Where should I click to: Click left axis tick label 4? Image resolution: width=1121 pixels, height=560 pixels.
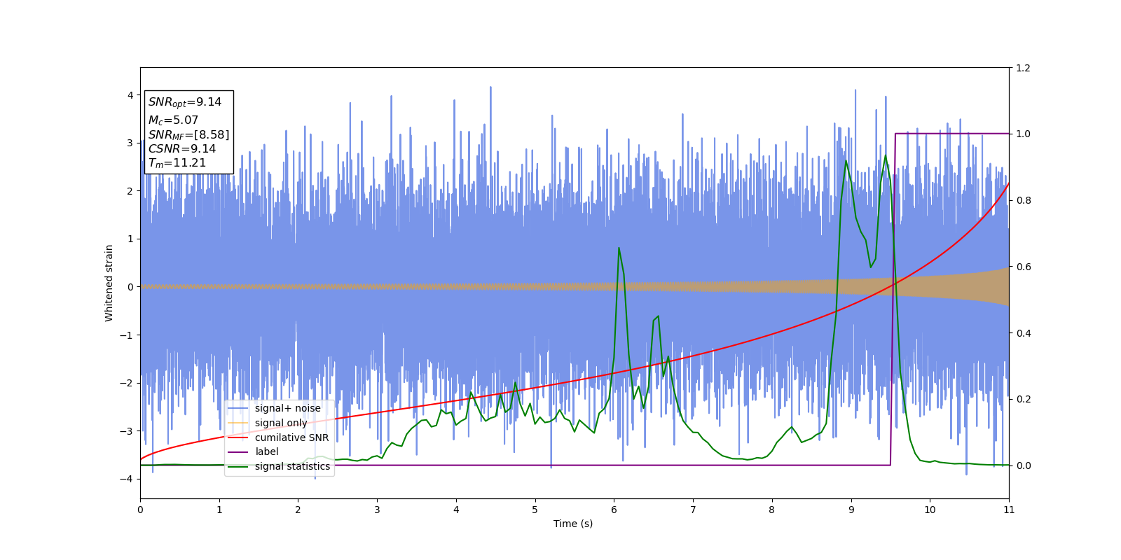[x=130, y=95]
